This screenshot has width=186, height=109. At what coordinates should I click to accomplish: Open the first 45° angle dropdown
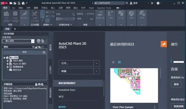[54, 12]
